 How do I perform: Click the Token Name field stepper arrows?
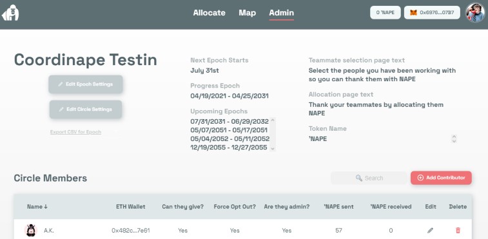(454, 139)
